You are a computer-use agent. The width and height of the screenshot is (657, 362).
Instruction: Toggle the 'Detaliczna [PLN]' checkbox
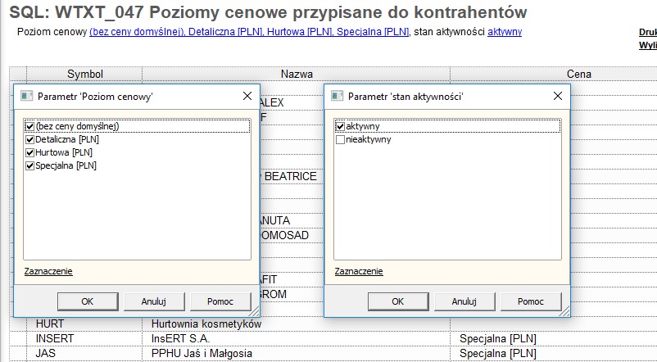tap(29, 139)
